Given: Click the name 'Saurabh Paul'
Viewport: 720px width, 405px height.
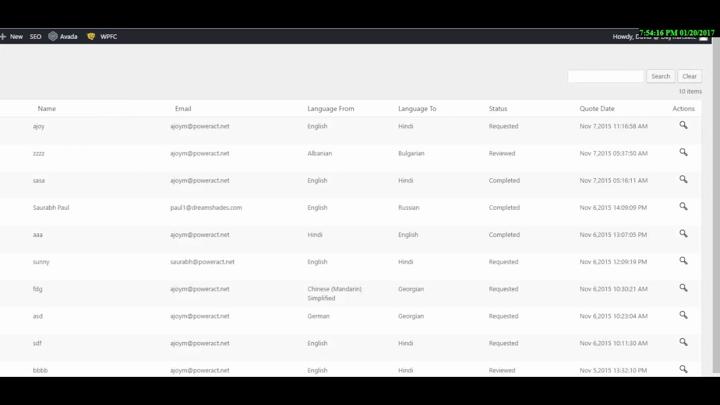Looking at the screenshot, I should [x=51, y=208].
